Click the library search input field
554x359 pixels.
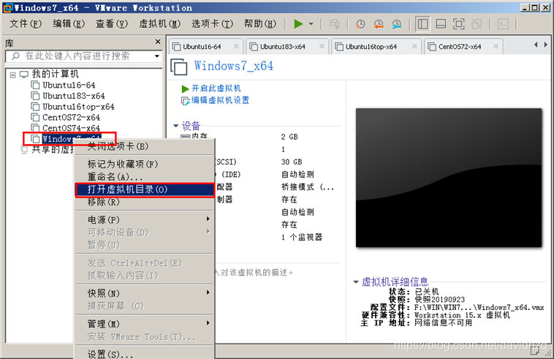[80, 56]
